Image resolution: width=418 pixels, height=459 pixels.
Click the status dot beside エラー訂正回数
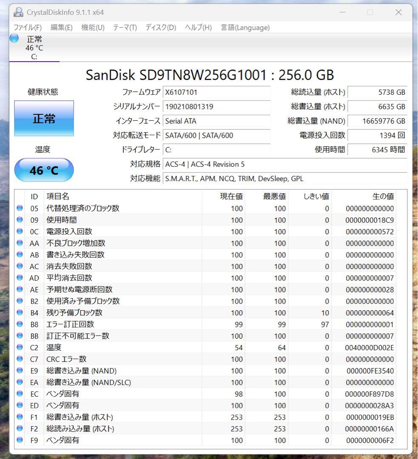pos(19,324)
